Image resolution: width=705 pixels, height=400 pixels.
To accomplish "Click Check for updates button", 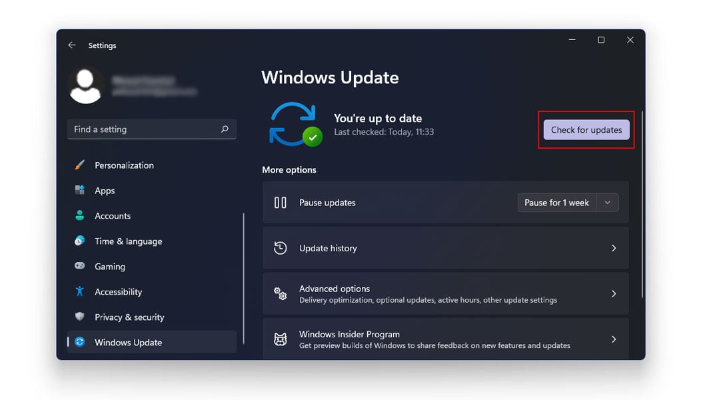I will pyautogui.click(x=586, y=129).
